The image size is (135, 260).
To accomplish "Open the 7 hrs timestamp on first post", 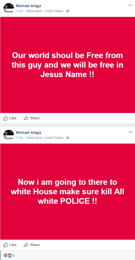I will point(20,11).
